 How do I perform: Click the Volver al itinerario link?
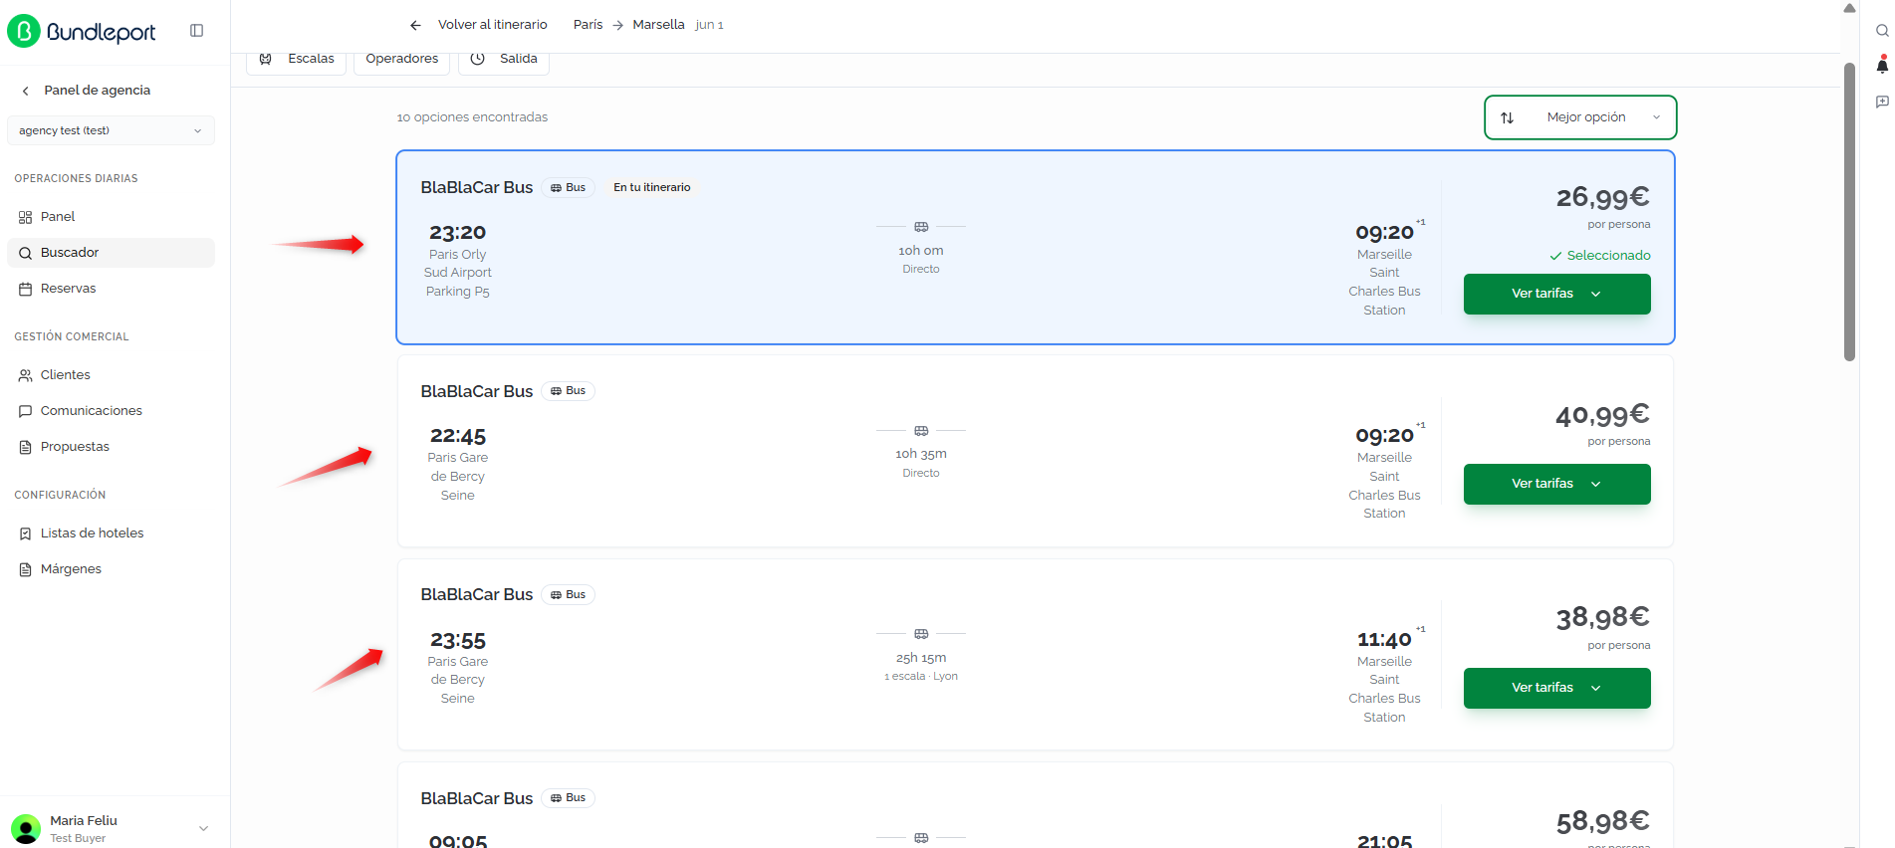point(493,25)
